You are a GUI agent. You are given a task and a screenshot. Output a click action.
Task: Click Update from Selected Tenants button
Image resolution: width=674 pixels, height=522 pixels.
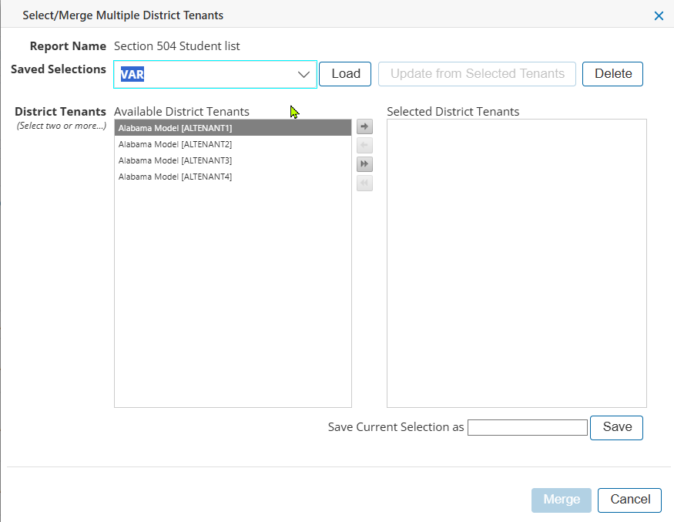[x=477, y=74]
